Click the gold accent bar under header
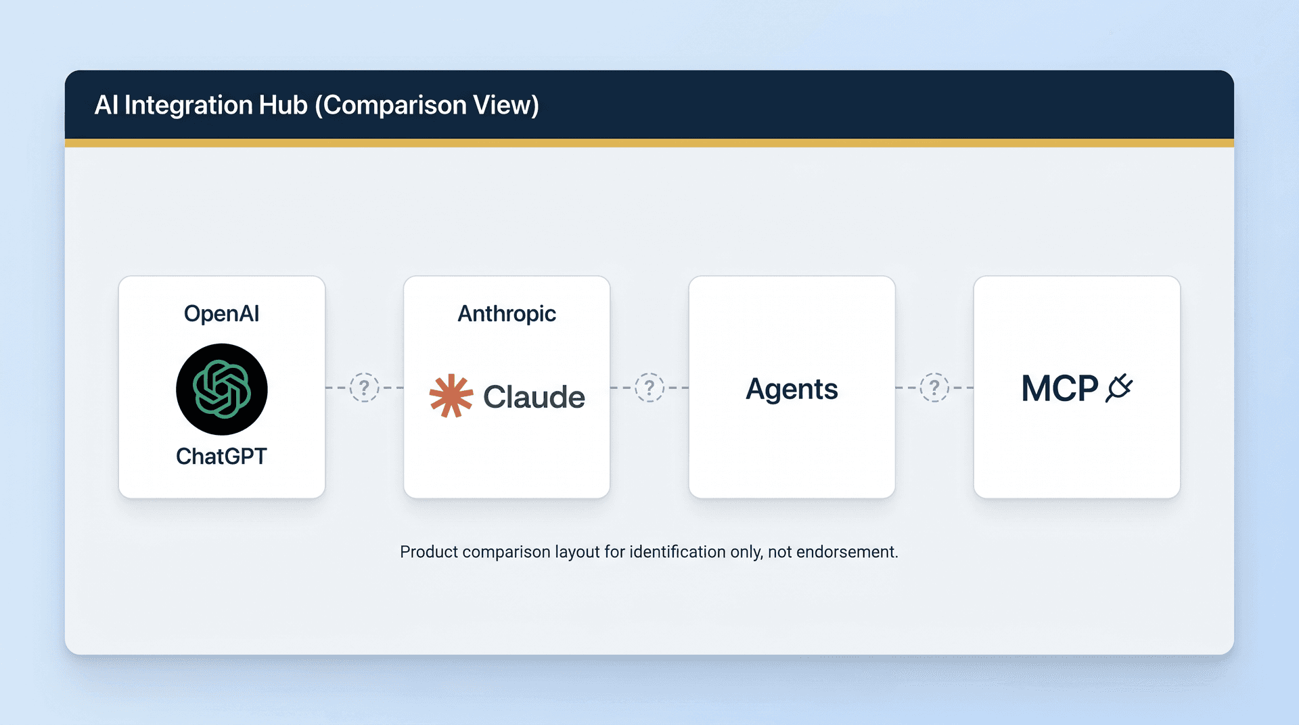This screenshot has height=725, width=1299. (649, 143)
